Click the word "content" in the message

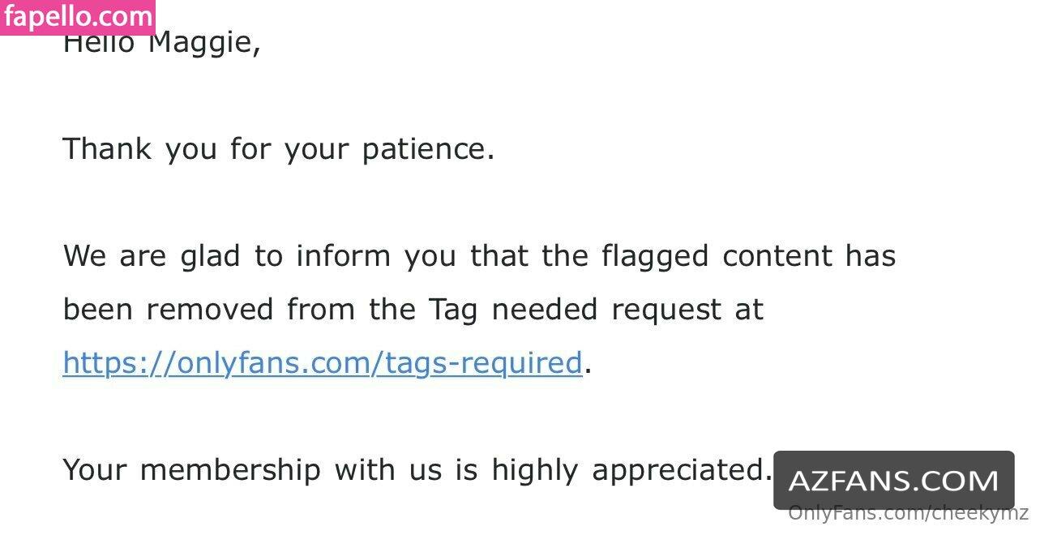point(777,256)
